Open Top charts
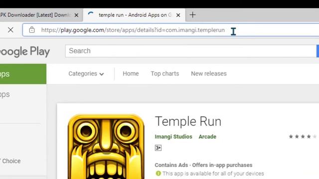 pos(165,74)
